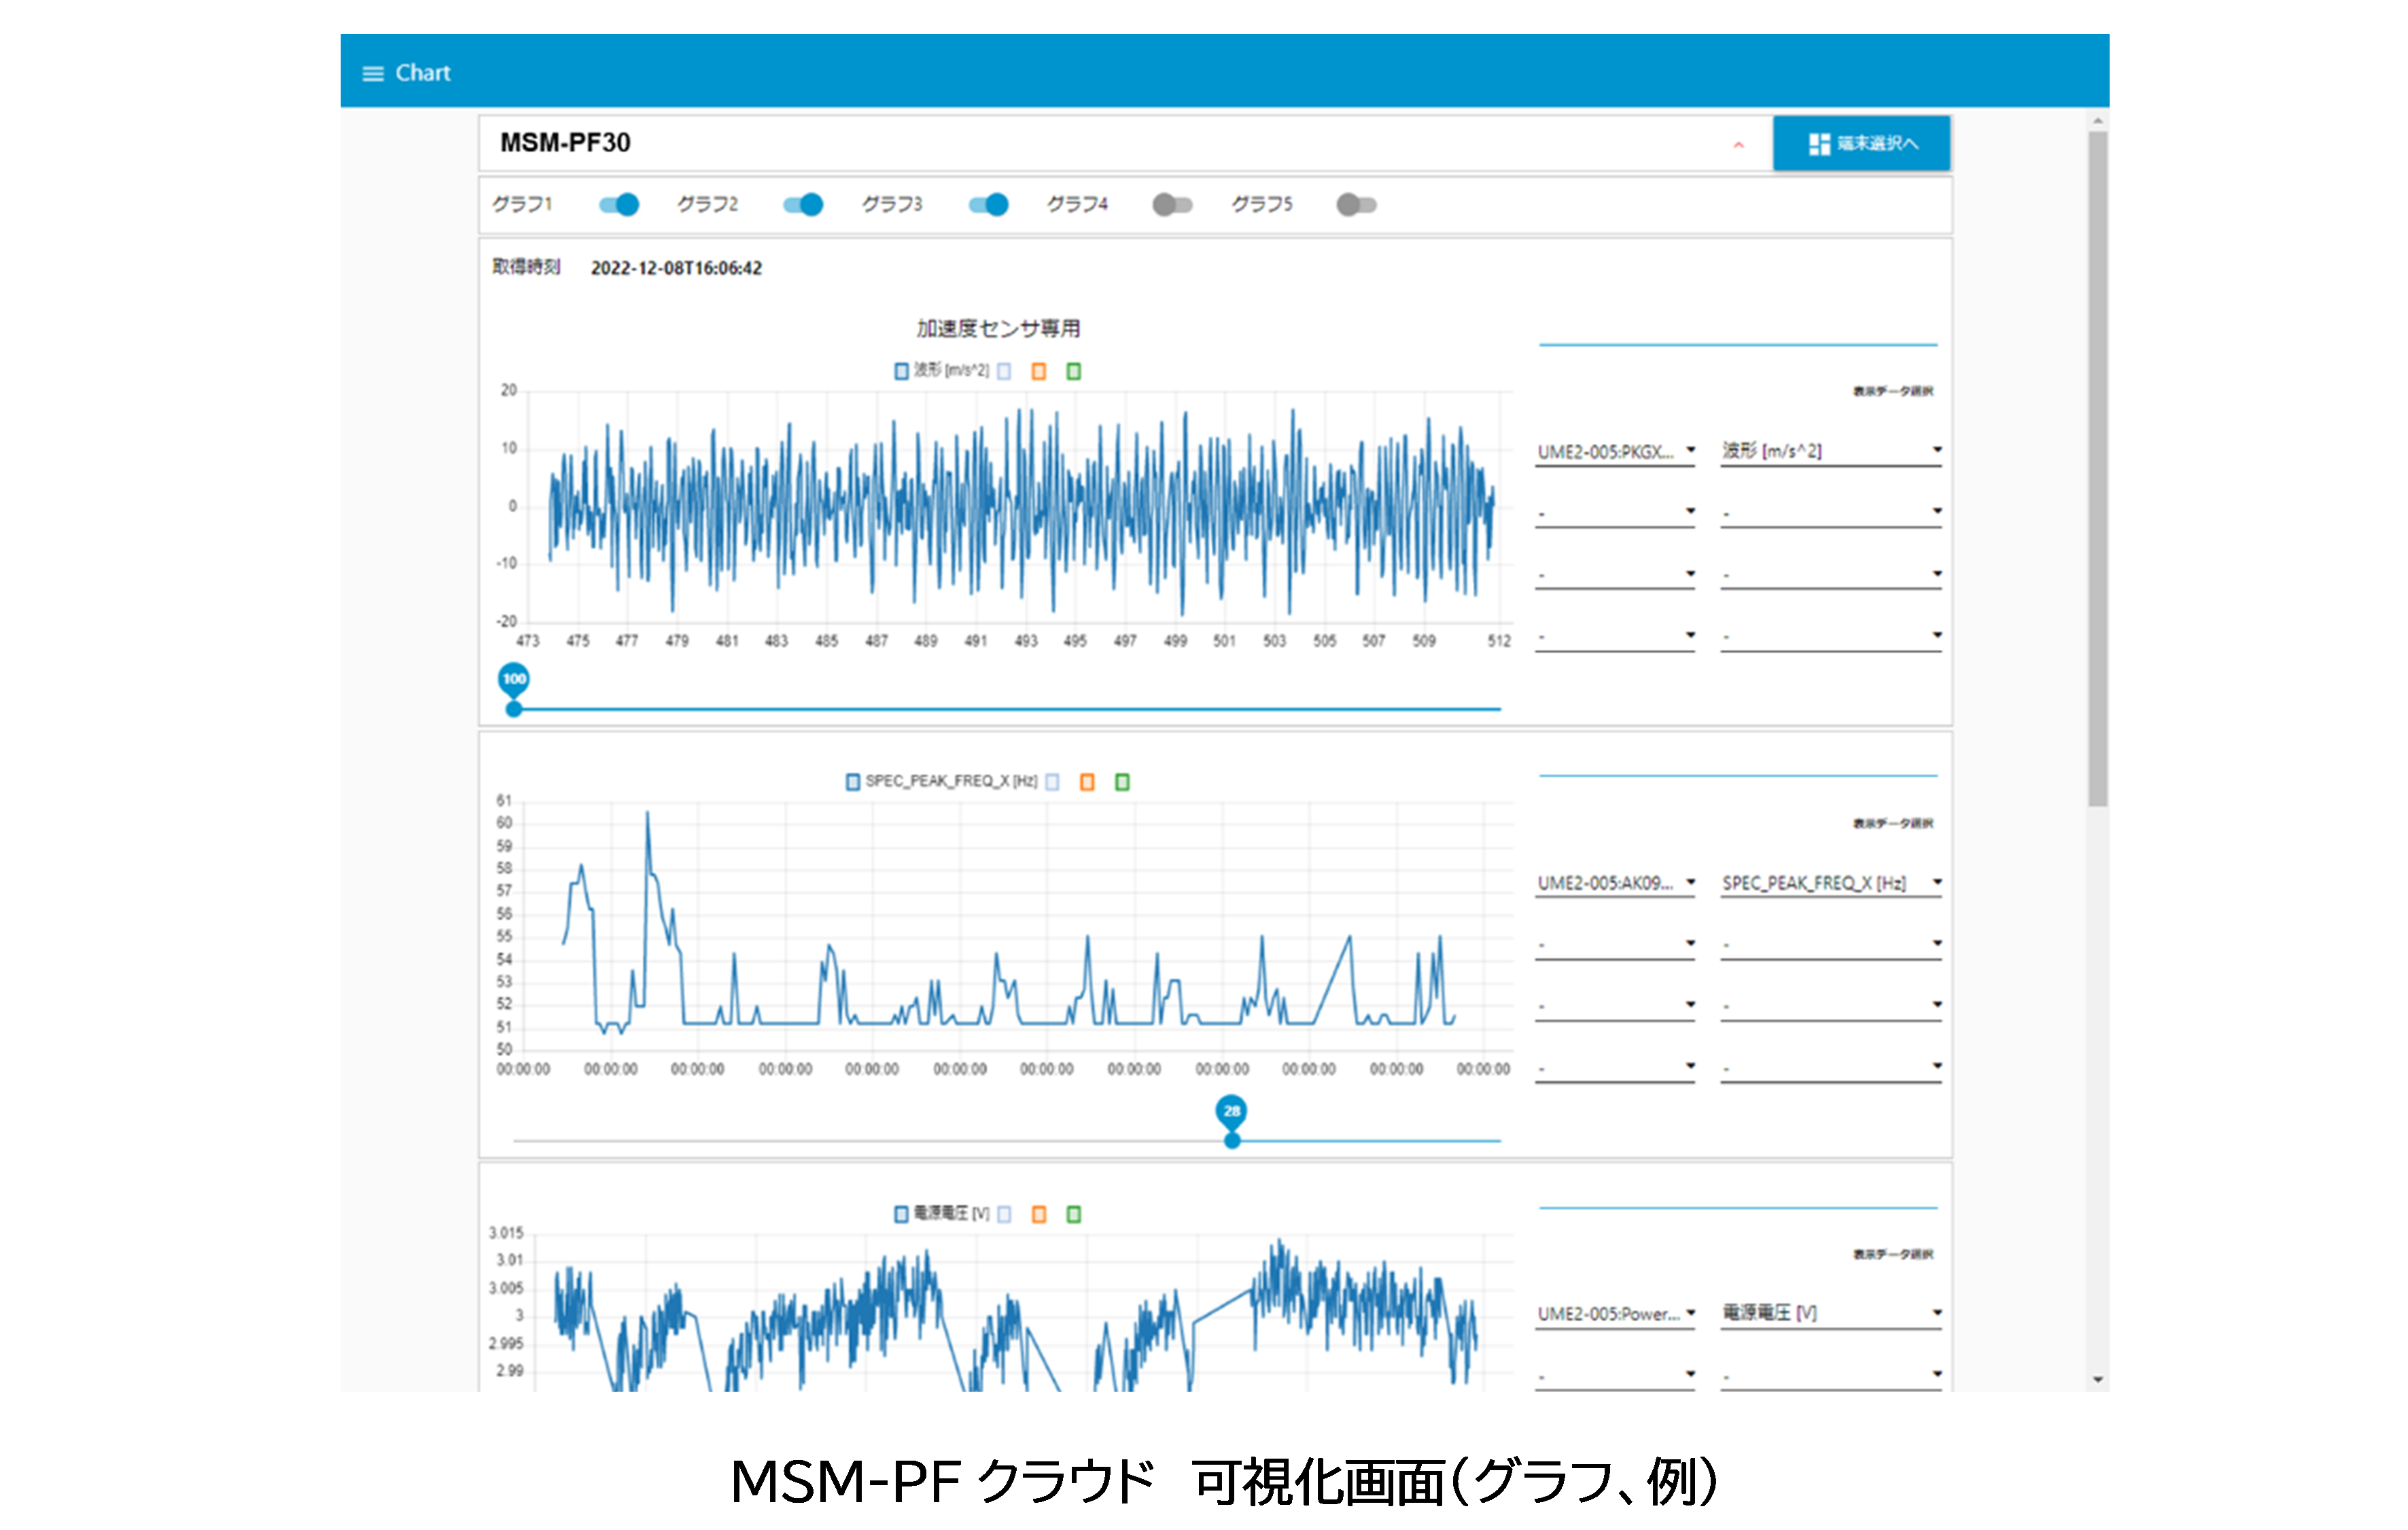Click the orange legend box in SPEC_PEAK_FREQ chart
This screenshot has height=1530, width=2408.
[x=1087, y=782]
